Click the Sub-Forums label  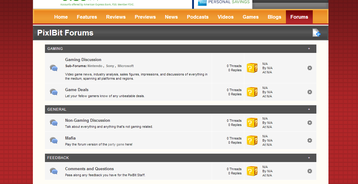click(x=76, y=66)
